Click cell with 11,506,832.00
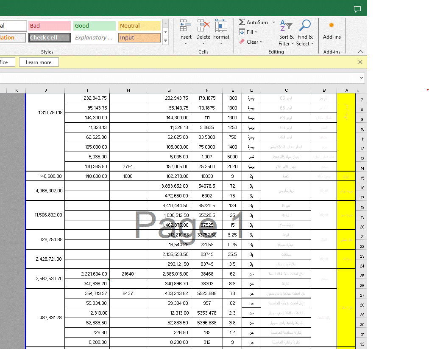The image size is (429, 349). [x=45, y=215]
